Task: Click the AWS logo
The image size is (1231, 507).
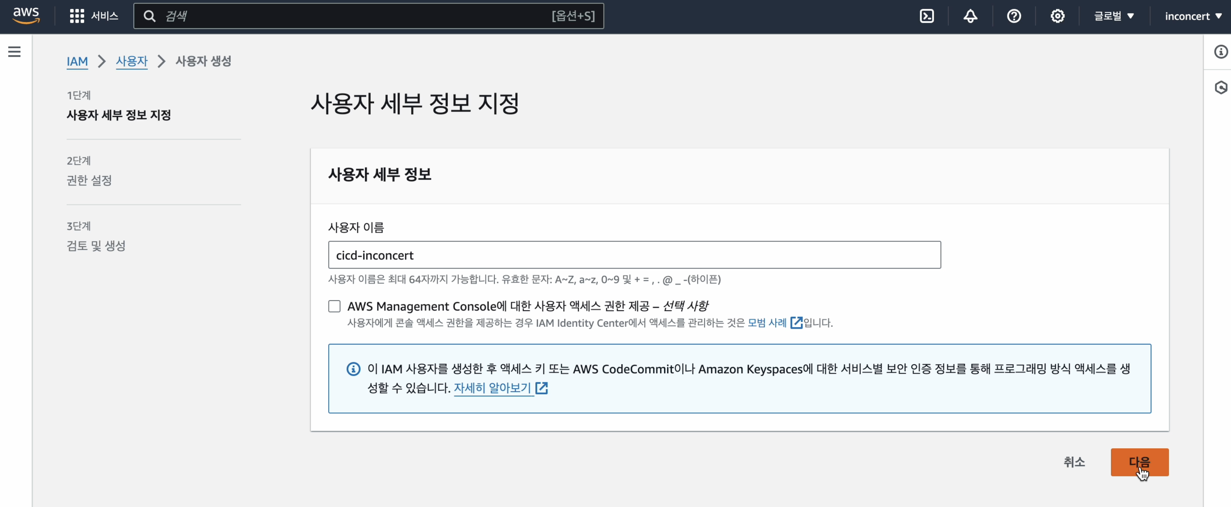Action: click(26, 15)
